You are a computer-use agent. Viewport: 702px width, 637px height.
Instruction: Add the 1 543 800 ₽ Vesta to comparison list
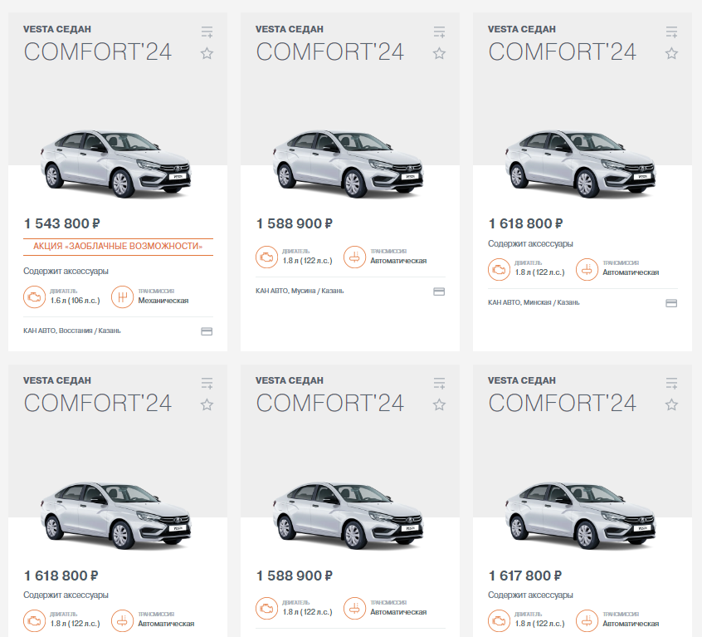pyautogui.click(x=207, y=32)
